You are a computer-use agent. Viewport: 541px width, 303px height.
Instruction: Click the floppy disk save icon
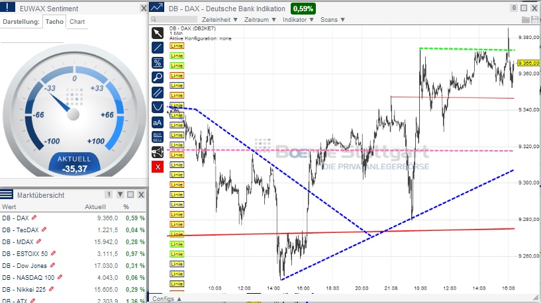(535, 20)
